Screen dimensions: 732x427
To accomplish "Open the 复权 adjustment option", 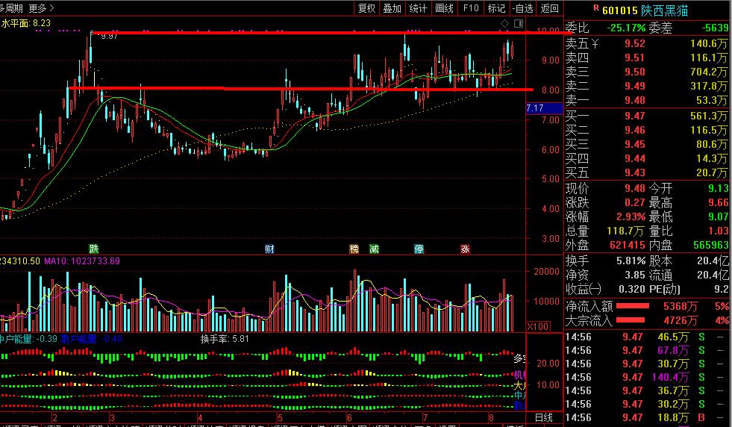I will [366, 8].
